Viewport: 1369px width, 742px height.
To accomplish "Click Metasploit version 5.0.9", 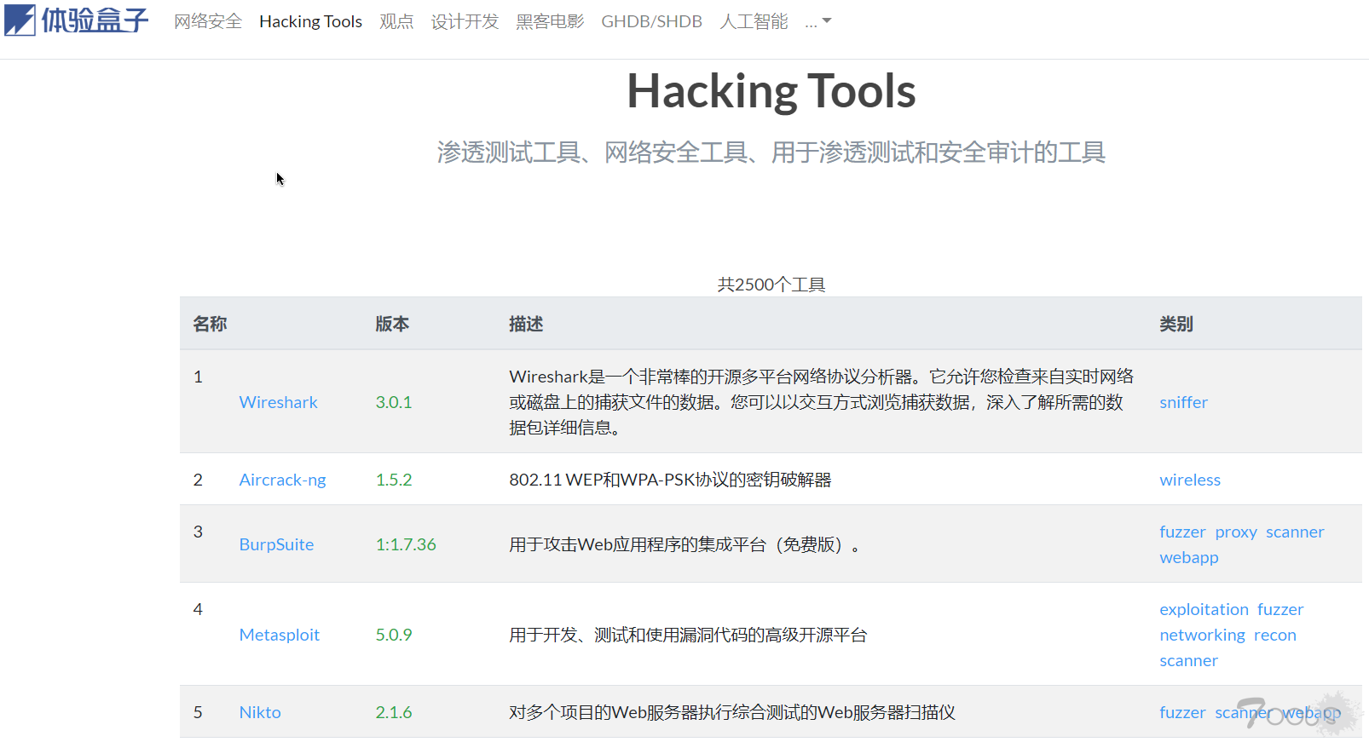I will pos(394,635).
